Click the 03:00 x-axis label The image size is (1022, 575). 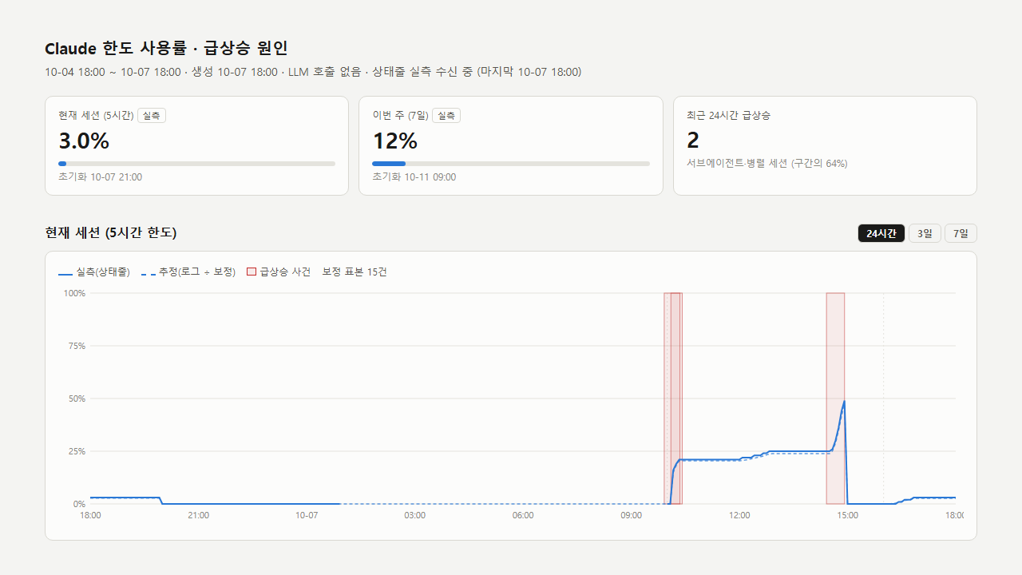coord(414,516)
